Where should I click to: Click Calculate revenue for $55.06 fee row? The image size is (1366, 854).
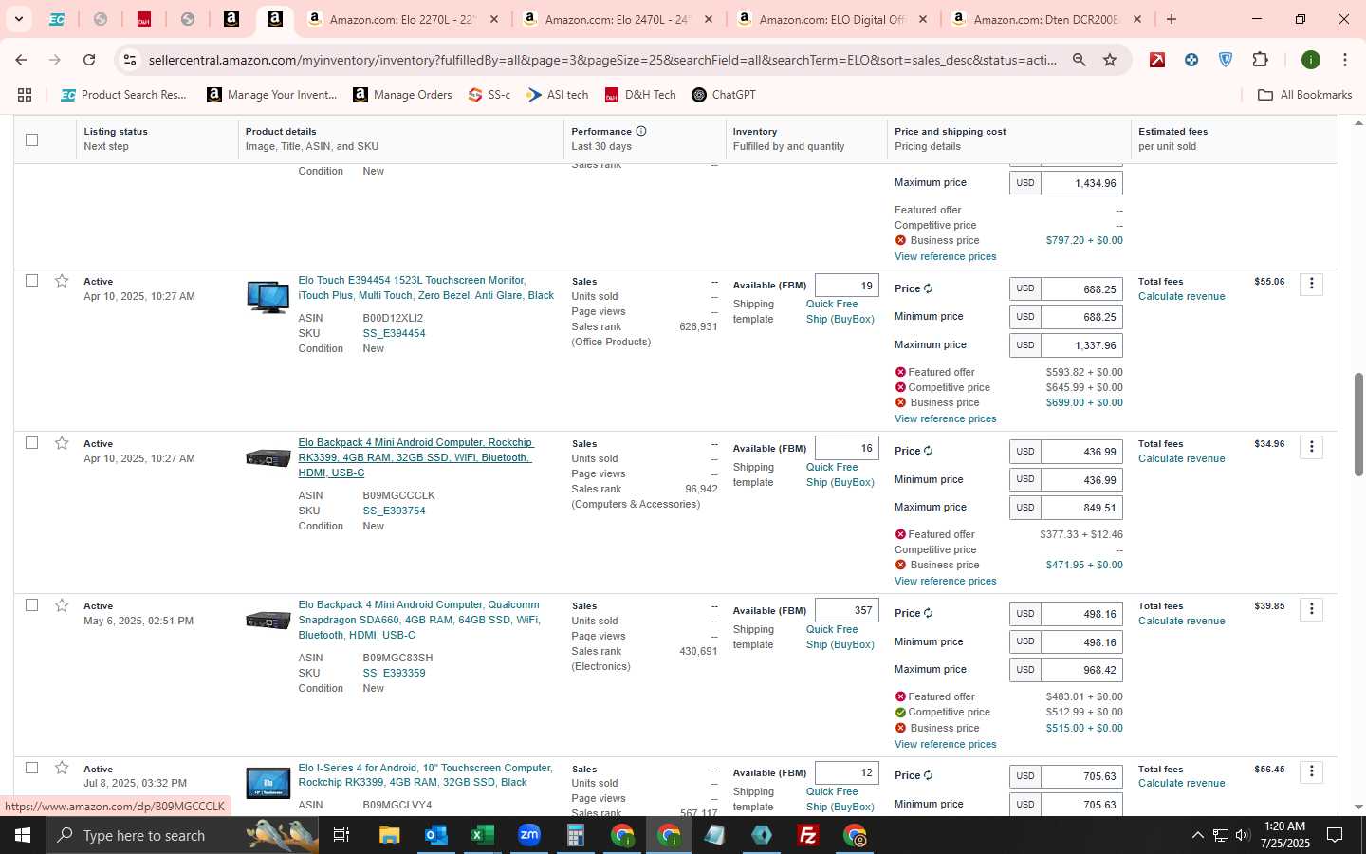tap(1181, 296)
